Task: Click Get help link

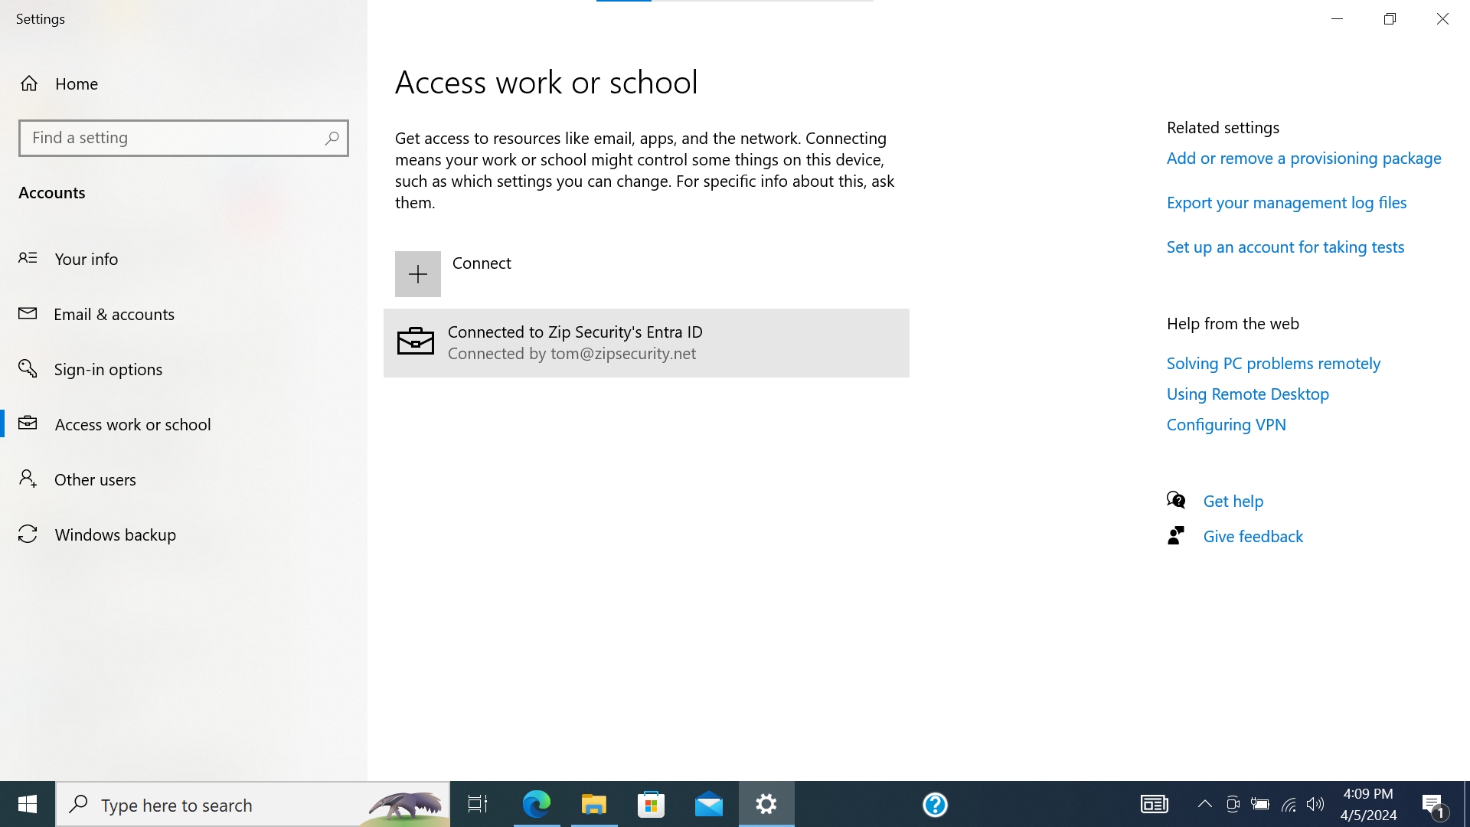Action: pos(1233,502)
